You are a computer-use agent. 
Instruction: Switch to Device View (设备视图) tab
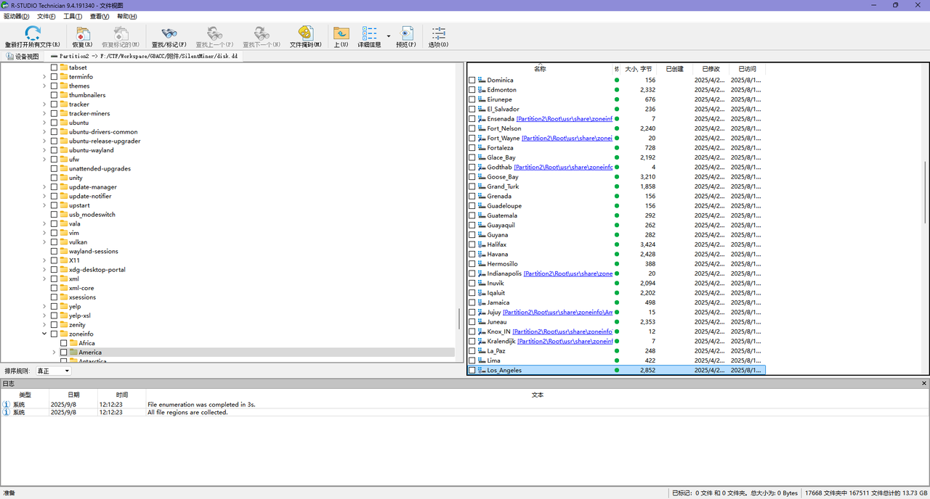pyautogui.click(x=23, y=56)
